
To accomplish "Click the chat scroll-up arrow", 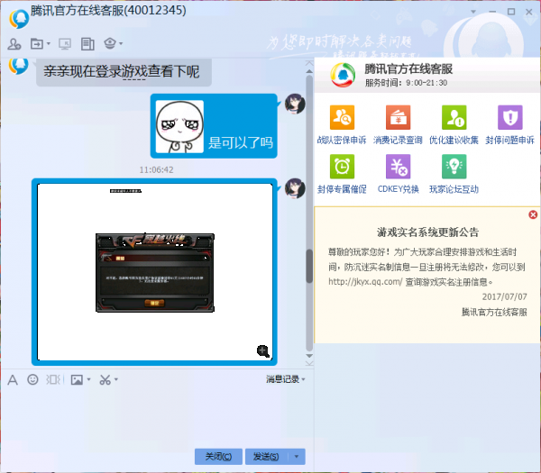I will (309, 71).
